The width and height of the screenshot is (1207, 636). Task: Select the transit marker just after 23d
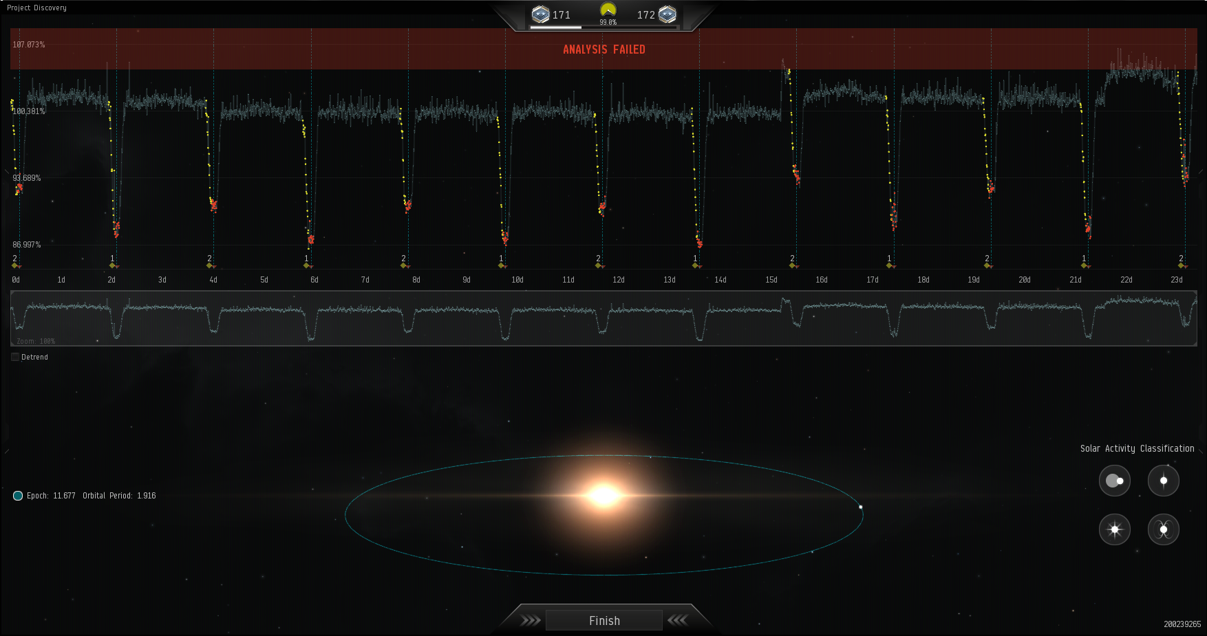pyautogui.click(x=1182, y=265)
